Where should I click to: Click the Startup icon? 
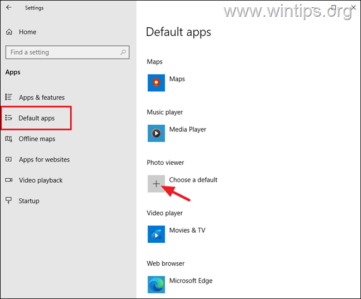(9, 200)
